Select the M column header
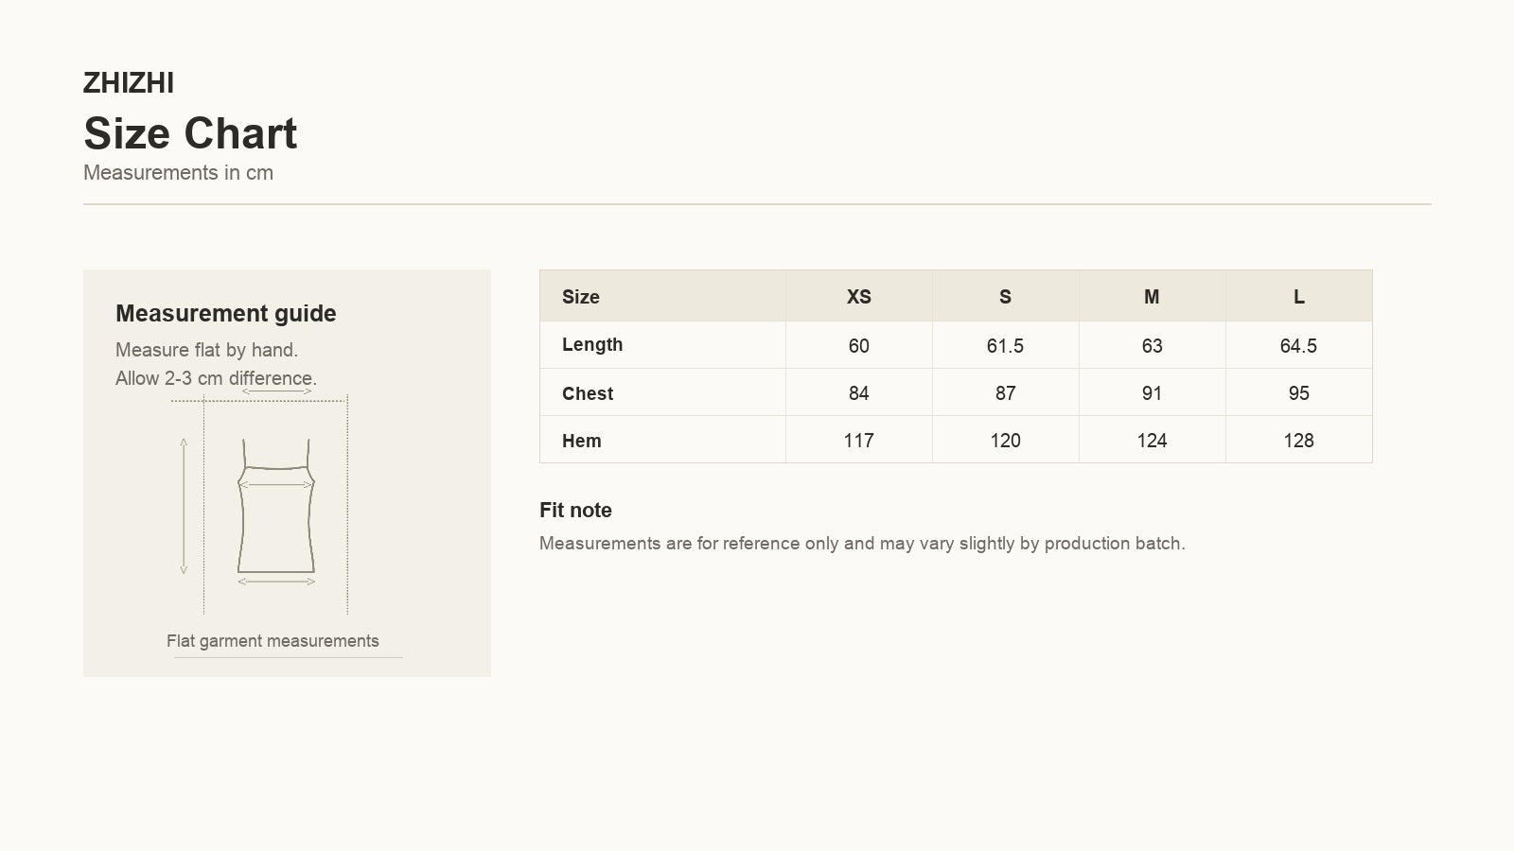This screenshot has height=851, width=1514. 1152,297
